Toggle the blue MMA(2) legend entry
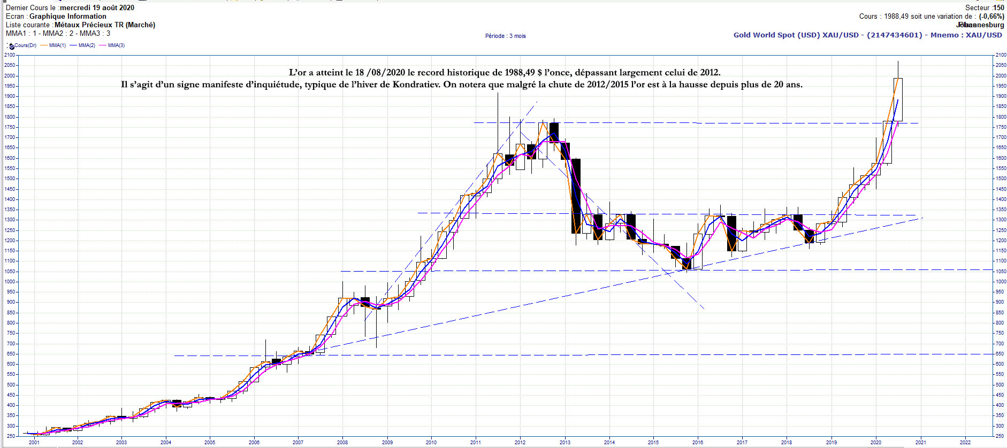 pyautogui.click(x=82, y=45)
